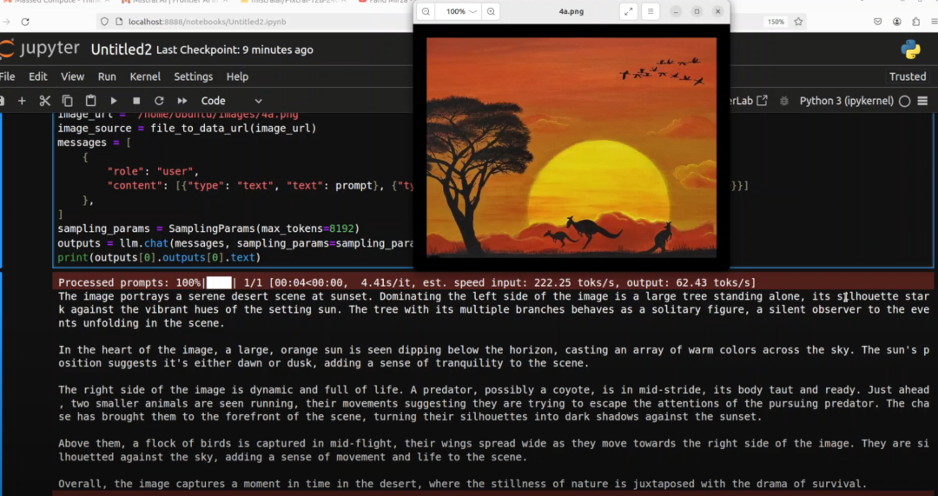938x496 pixels.
Task: Open the Code cell type dropdown
Action: click(231, 101)
